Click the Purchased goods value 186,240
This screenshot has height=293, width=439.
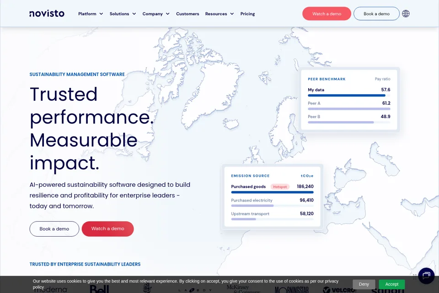point(305,186)
